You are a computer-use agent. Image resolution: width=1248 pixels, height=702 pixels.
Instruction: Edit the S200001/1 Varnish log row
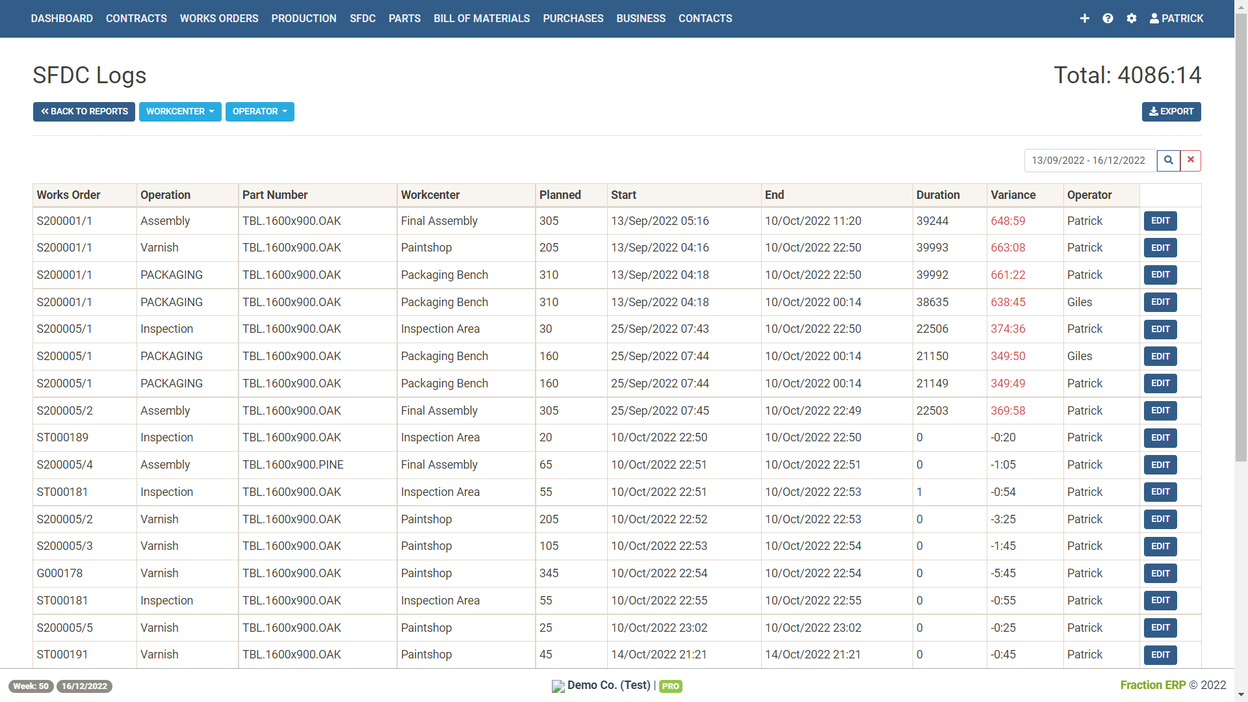click(x=1160, y=248)
